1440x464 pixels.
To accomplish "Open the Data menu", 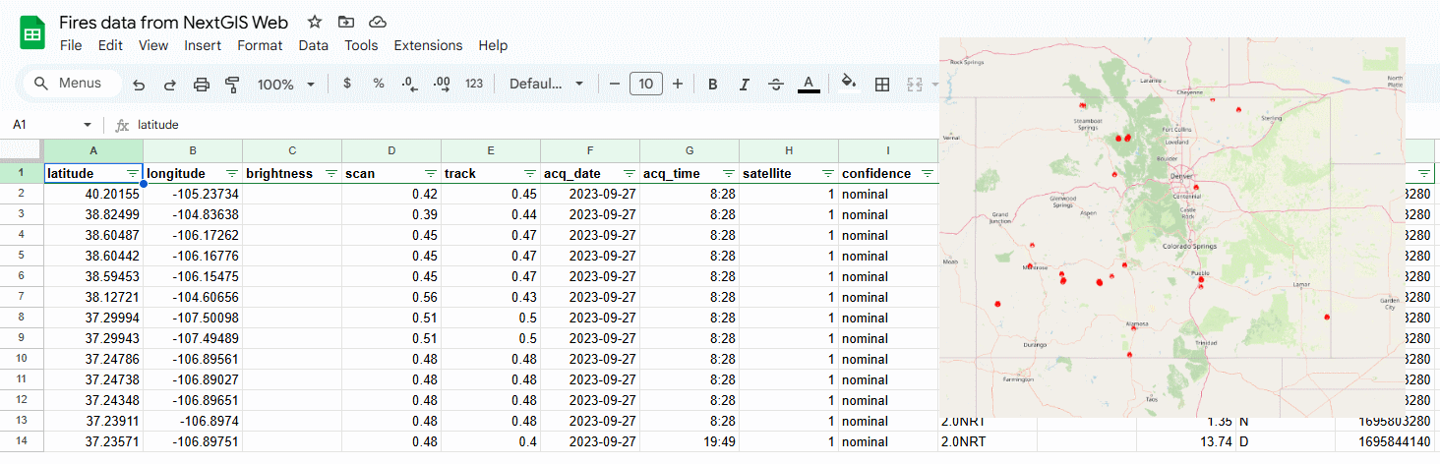I will click(314, 45).
